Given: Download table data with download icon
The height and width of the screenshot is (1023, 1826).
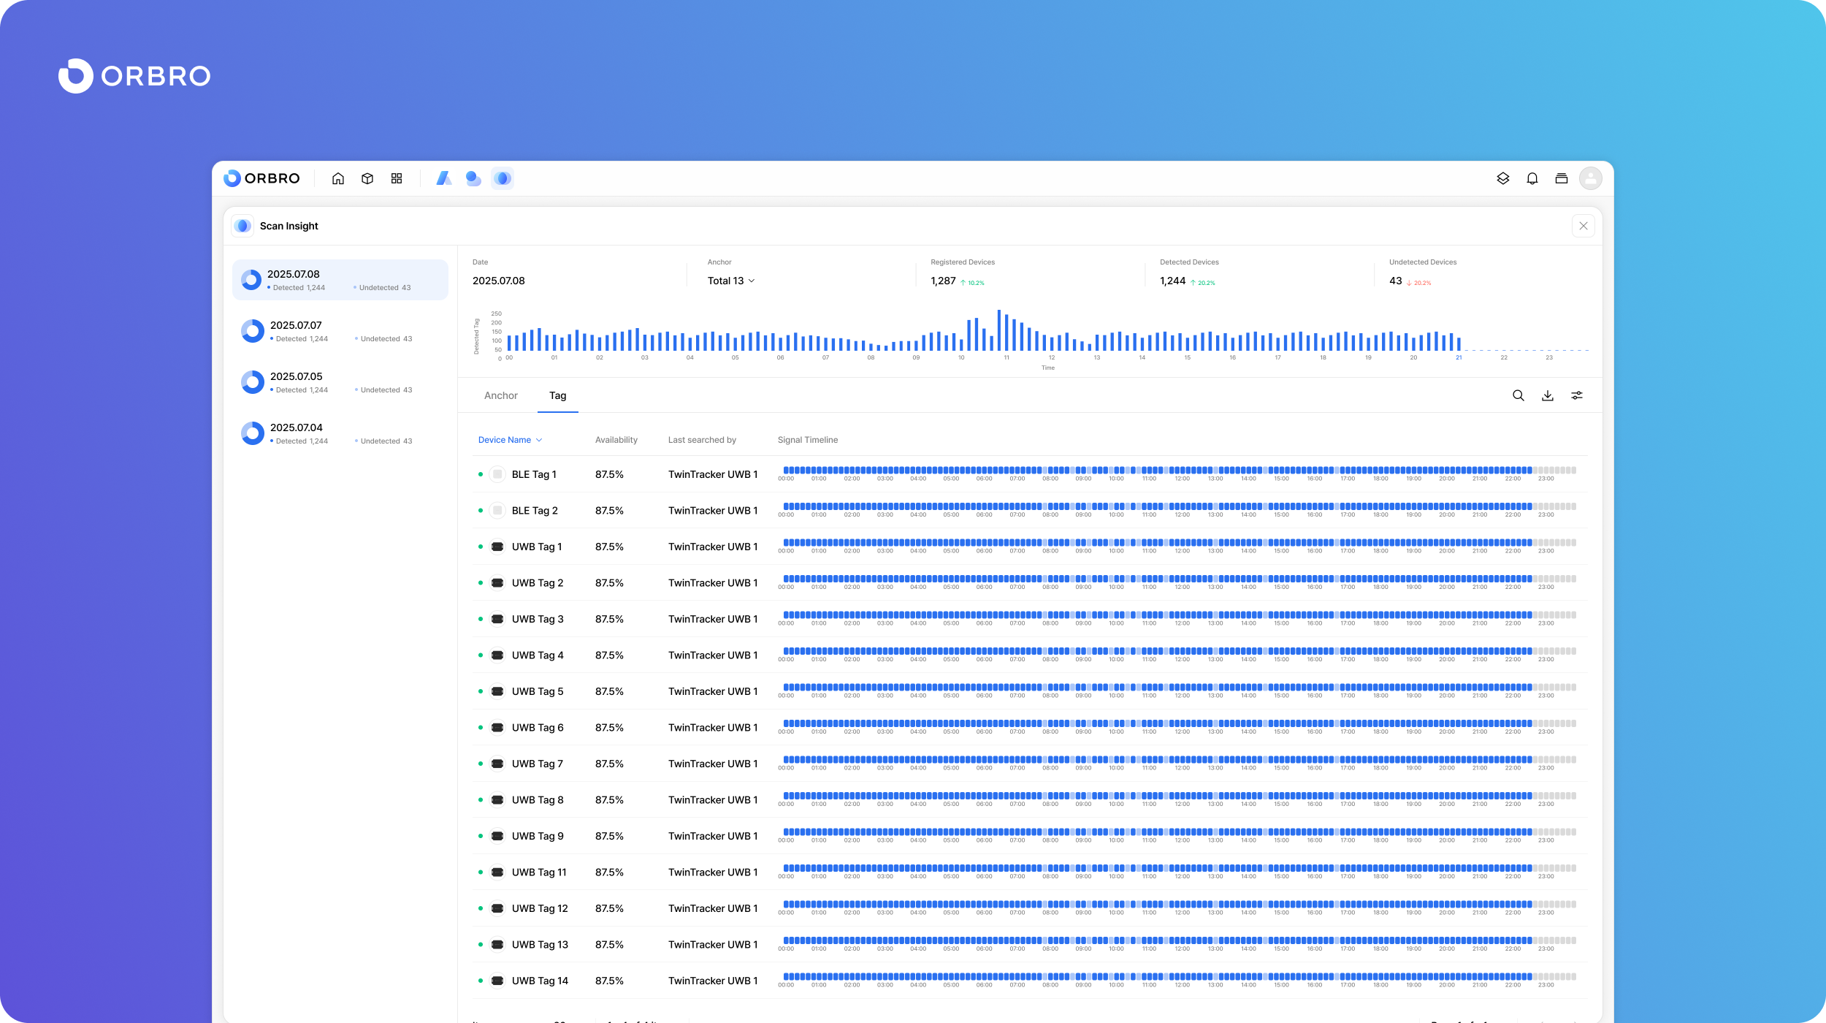Looking at the screenshot, I should click(1548, 395).
